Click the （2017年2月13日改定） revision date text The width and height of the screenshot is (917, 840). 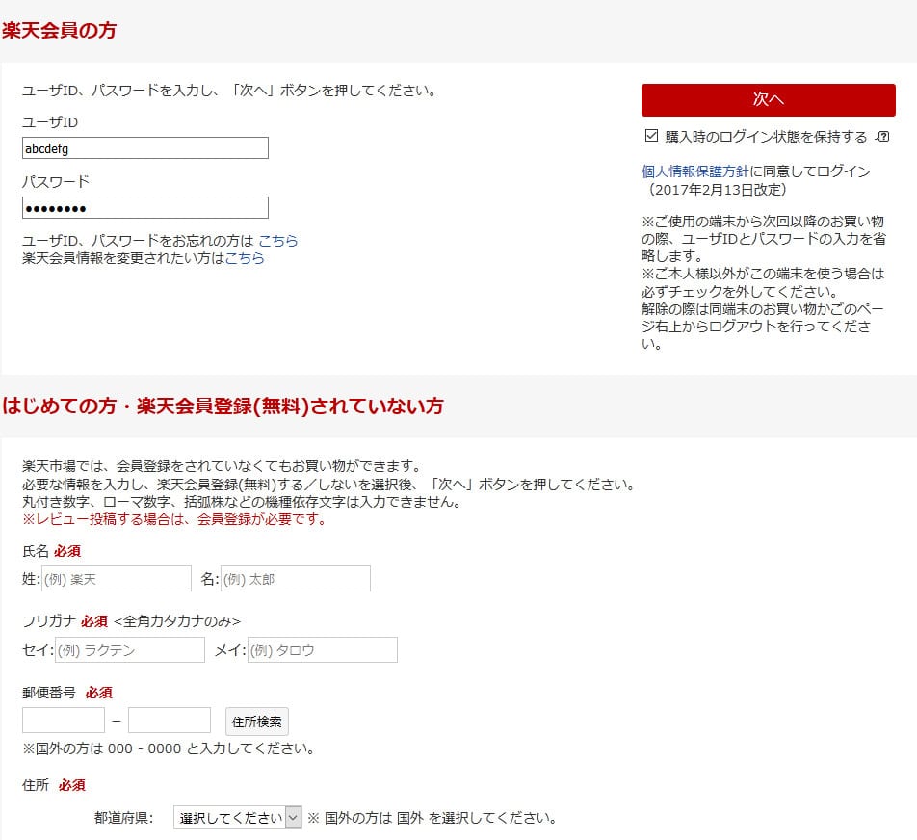[x=718, y=190]
